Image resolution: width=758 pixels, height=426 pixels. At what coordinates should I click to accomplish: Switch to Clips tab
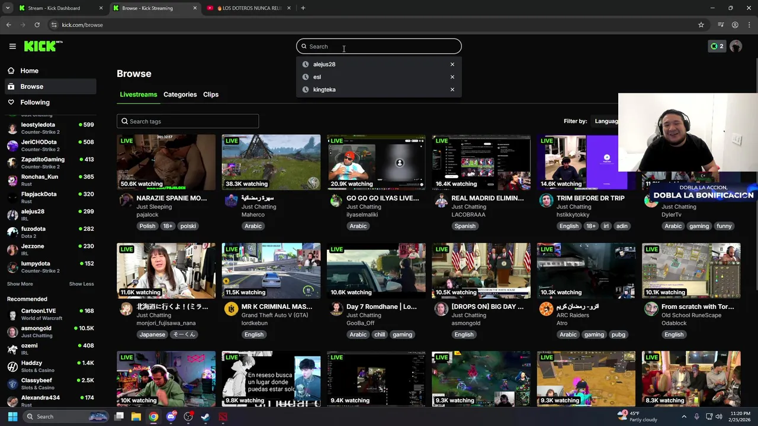coord(211,95)
